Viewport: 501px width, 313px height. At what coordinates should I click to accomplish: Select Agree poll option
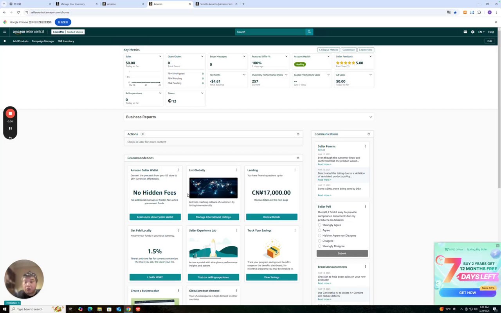pos(319,230)
